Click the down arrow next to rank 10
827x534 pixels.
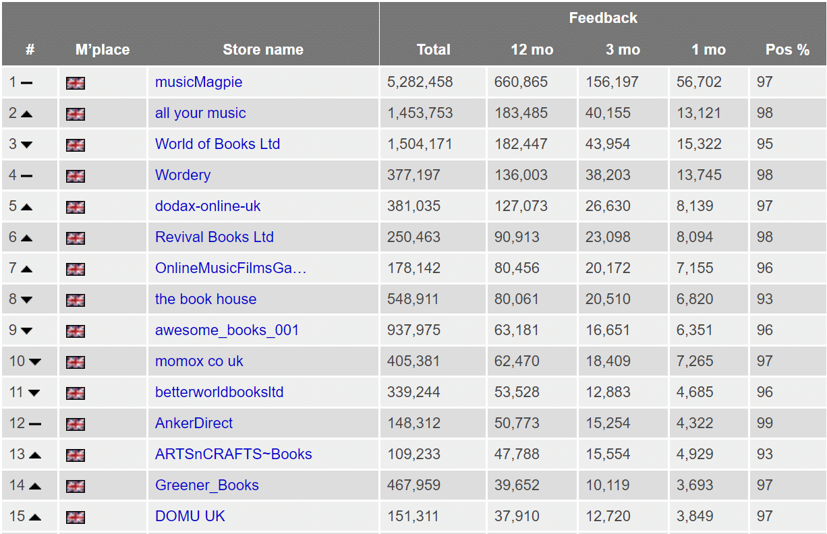click(35, 362)
